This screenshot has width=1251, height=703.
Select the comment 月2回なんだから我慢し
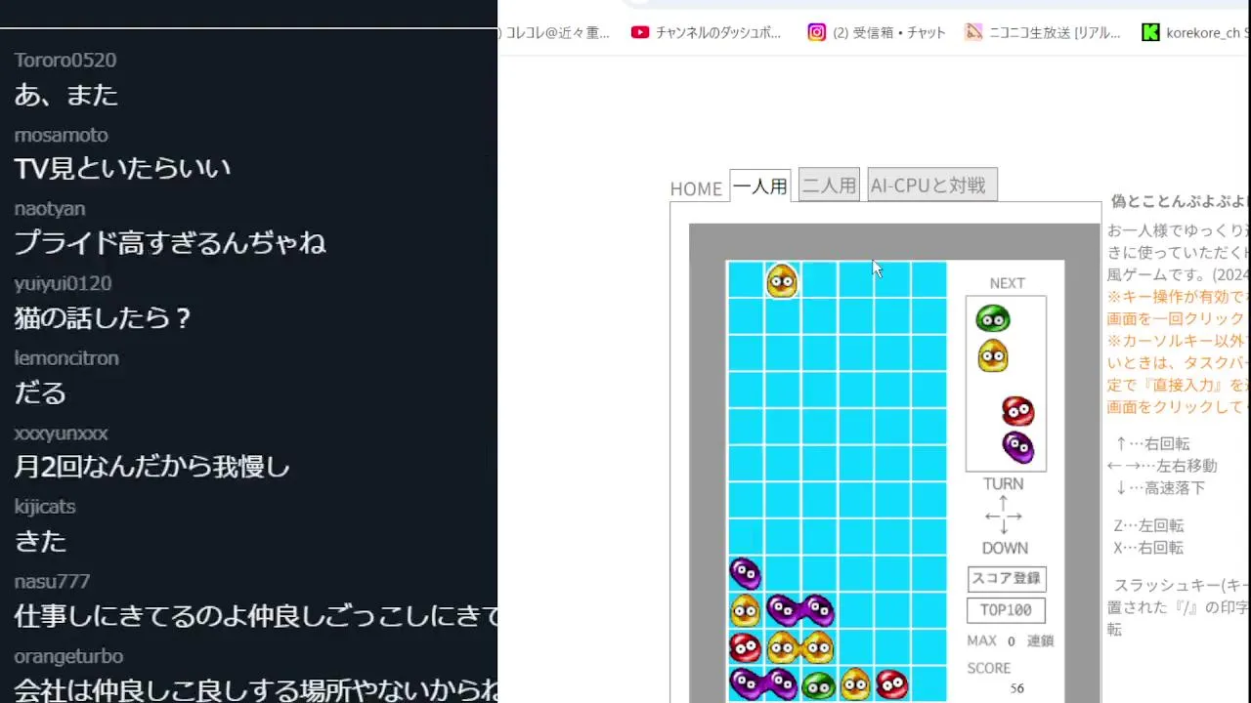[x=152, y=467]
